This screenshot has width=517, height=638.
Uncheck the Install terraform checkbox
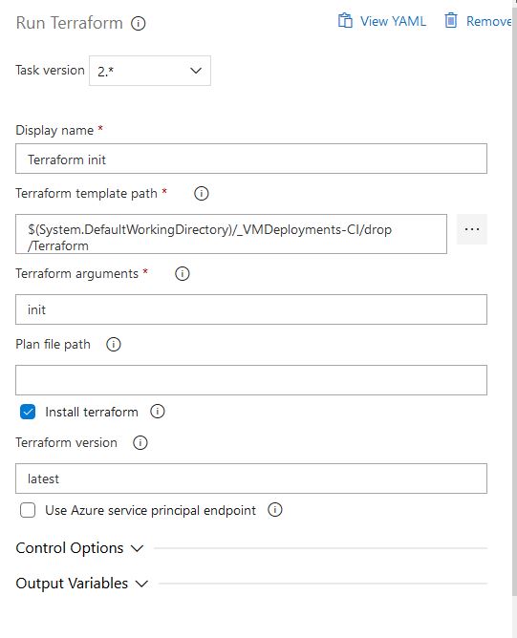pyautogui.click(x=28, y=412)
